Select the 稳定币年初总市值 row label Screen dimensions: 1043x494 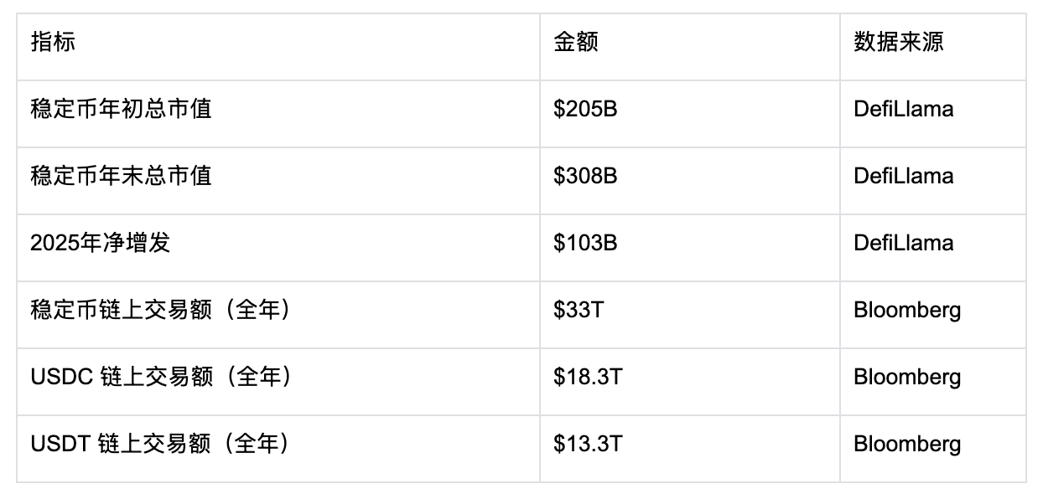(x=121, y=109)
